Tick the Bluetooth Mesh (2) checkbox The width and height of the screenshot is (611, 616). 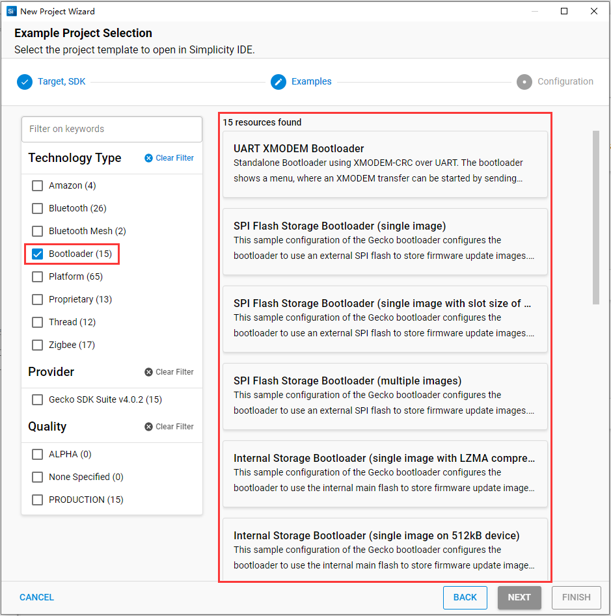[x=37, y=231]
